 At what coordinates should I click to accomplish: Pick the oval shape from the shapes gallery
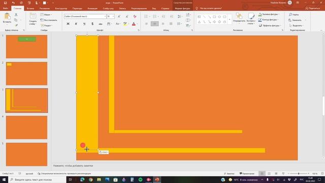pyautogui.click(x=219, y=17)
